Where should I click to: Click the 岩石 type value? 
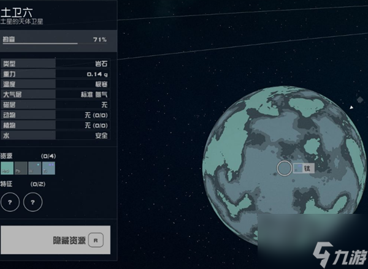[101, 64]
